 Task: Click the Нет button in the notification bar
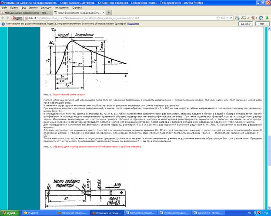[x=262, y=24]
